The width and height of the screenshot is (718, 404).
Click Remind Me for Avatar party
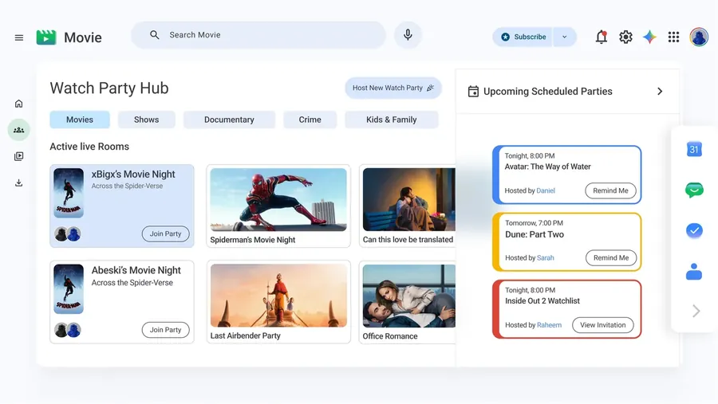click(x=610, y=190)
